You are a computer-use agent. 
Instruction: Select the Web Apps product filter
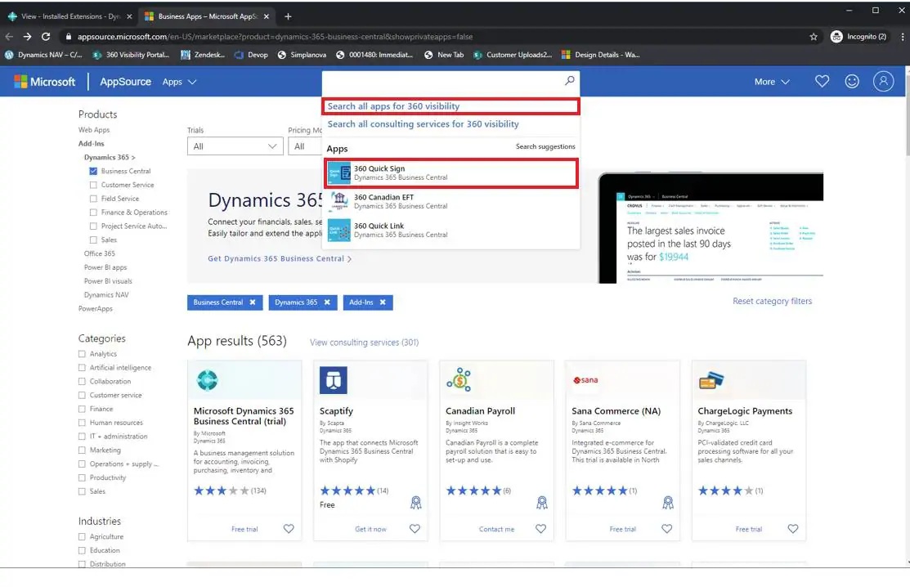[94, 130]
